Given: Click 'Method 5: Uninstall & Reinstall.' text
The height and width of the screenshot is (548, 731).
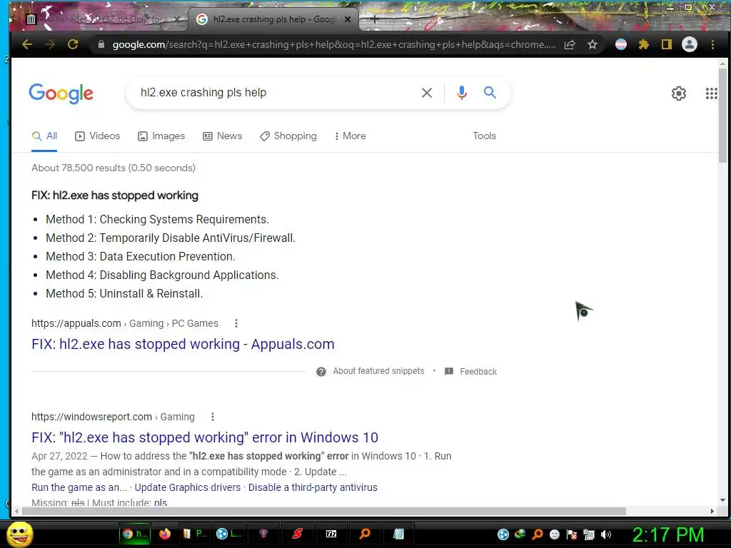Looking at the screenshot, I should (x=124, y=293).
